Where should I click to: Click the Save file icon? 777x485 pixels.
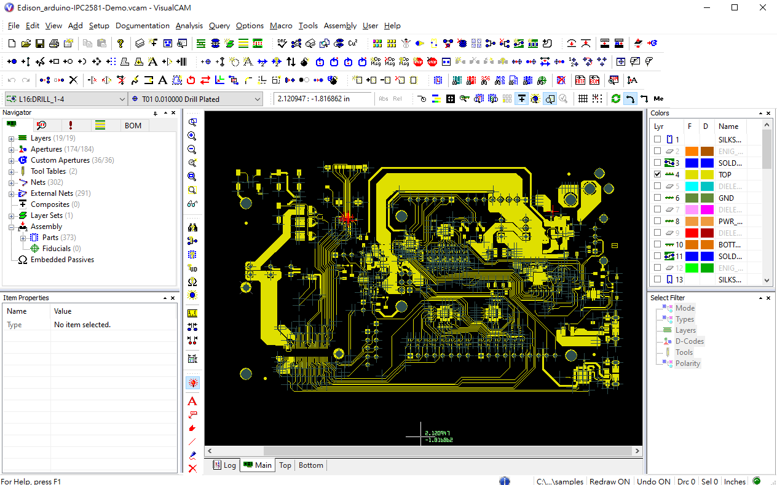[x=39, y=44]
